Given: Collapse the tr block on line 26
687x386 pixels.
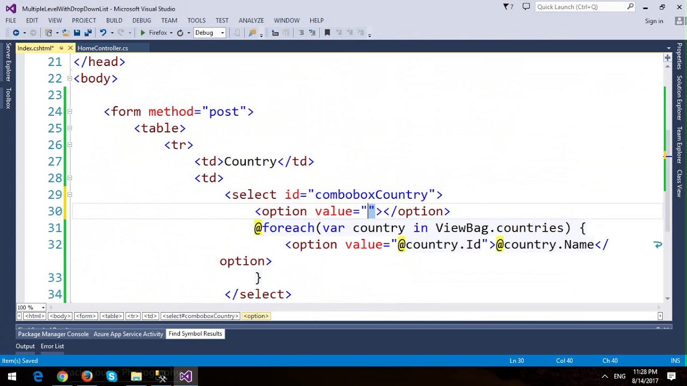Looking at the screenshot, I should tap(70, 145).
